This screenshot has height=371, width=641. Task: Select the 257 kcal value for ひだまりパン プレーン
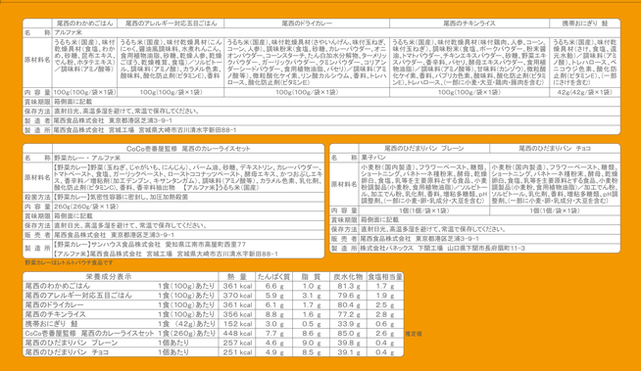click(237, 343)
